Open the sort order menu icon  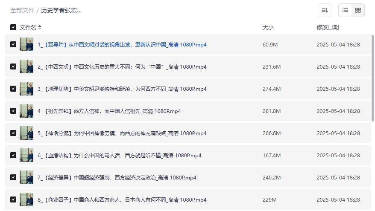coord(325,10)
